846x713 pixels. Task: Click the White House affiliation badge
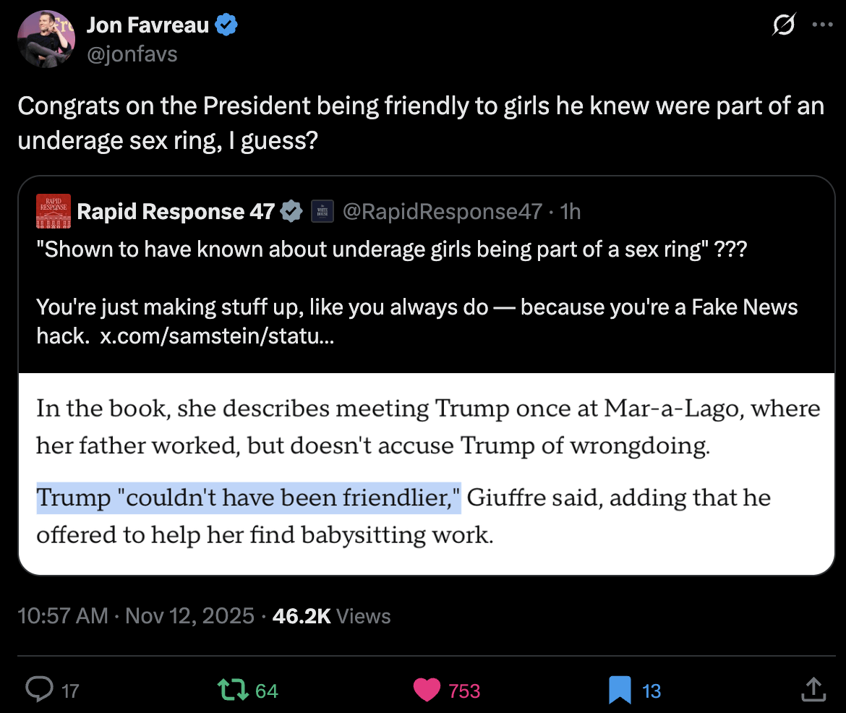[322, 211]
